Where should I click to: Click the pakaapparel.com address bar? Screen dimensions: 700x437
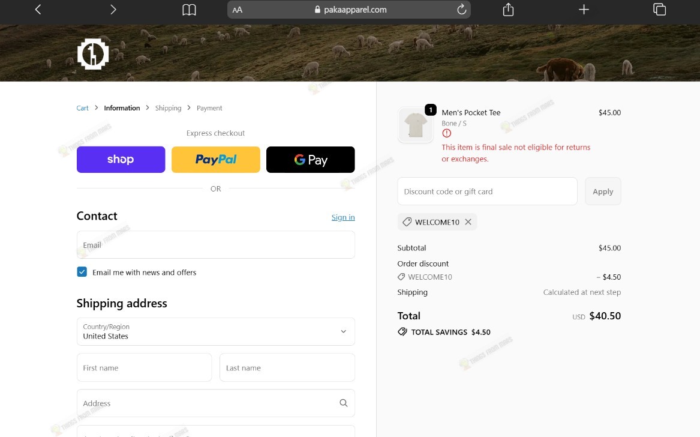[x=349, y=10]
